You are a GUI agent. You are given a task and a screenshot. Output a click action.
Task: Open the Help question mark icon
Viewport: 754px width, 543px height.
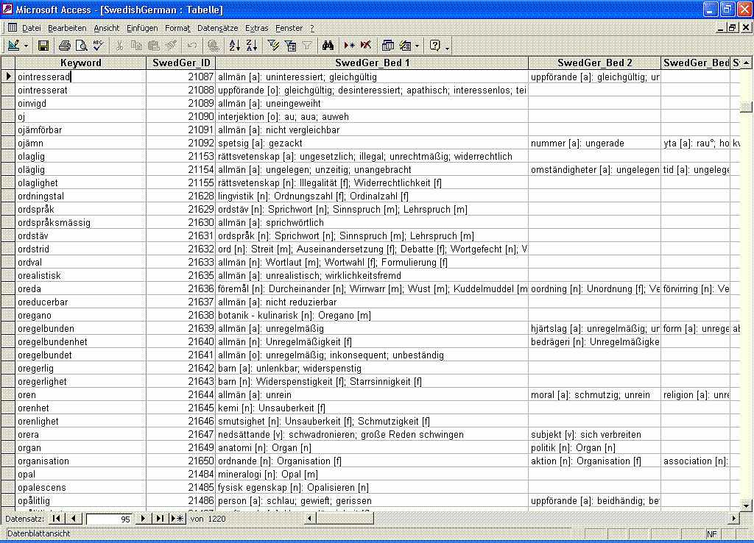434,46
